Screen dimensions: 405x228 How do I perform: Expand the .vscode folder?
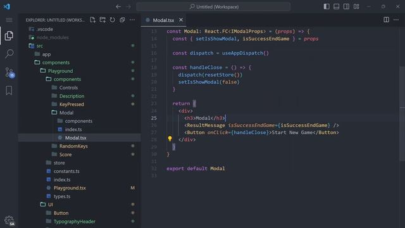(45, 29)
